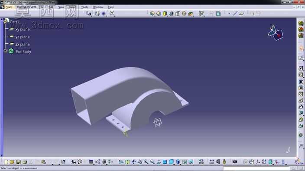The height and width of the screenshot is (171, 305).
Task: Click the What's This help icon
Action: click(63, 162)
